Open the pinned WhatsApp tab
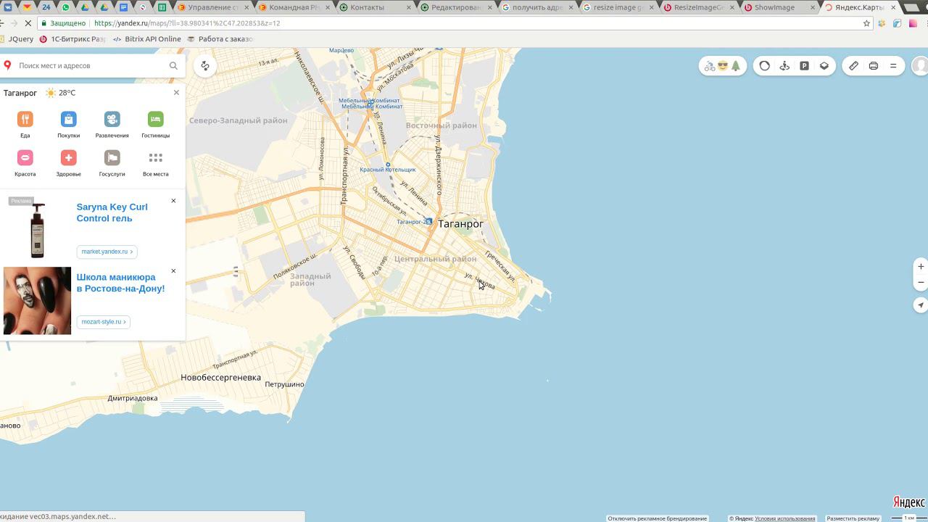 point(65,7)
